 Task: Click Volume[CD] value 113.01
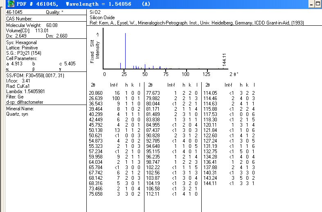tap(42, 31)
